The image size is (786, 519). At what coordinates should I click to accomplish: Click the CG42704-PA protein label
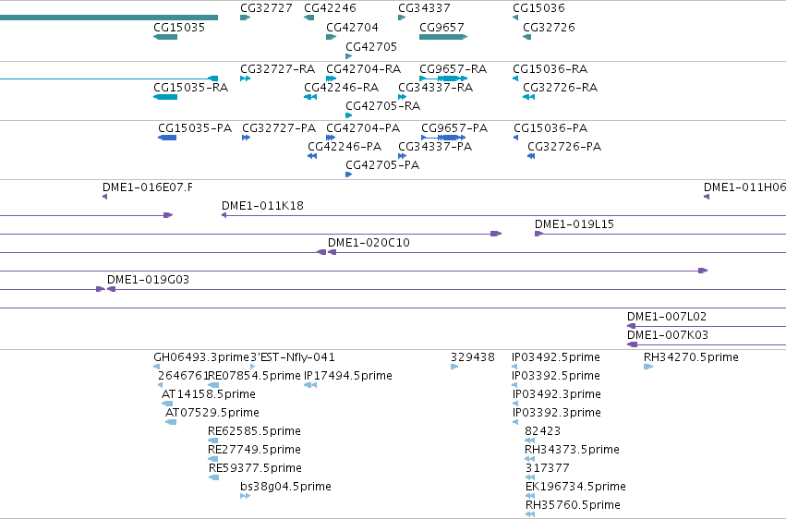363,128
